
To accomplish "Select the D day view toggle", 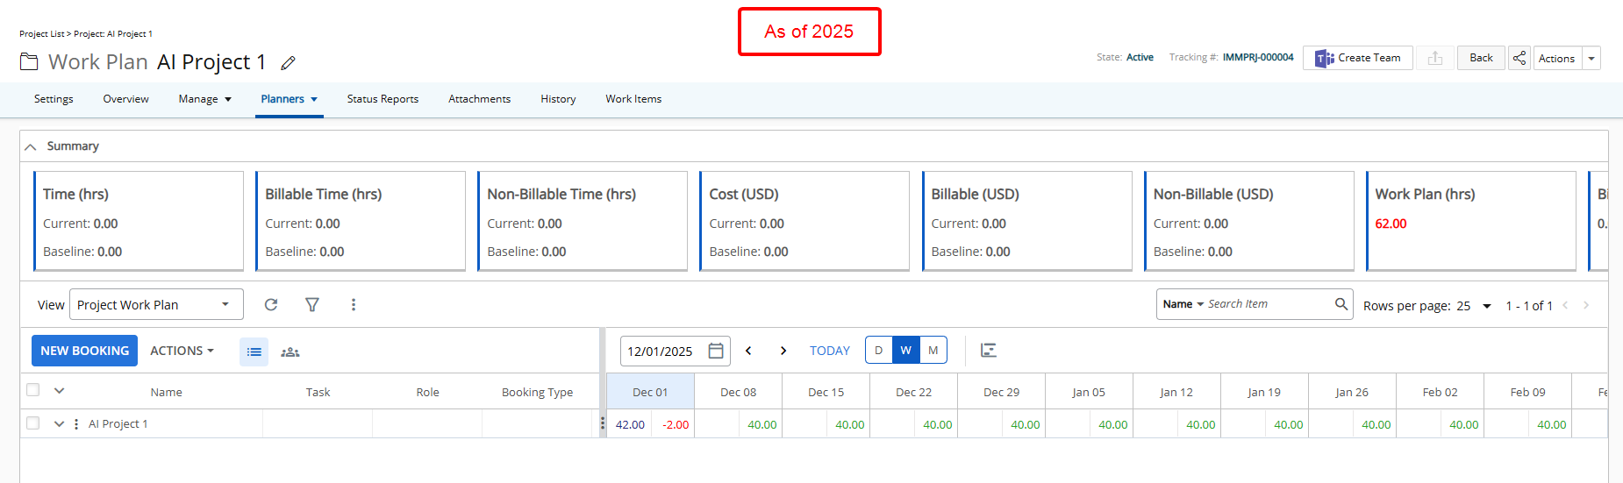I will tap(878, 351).
